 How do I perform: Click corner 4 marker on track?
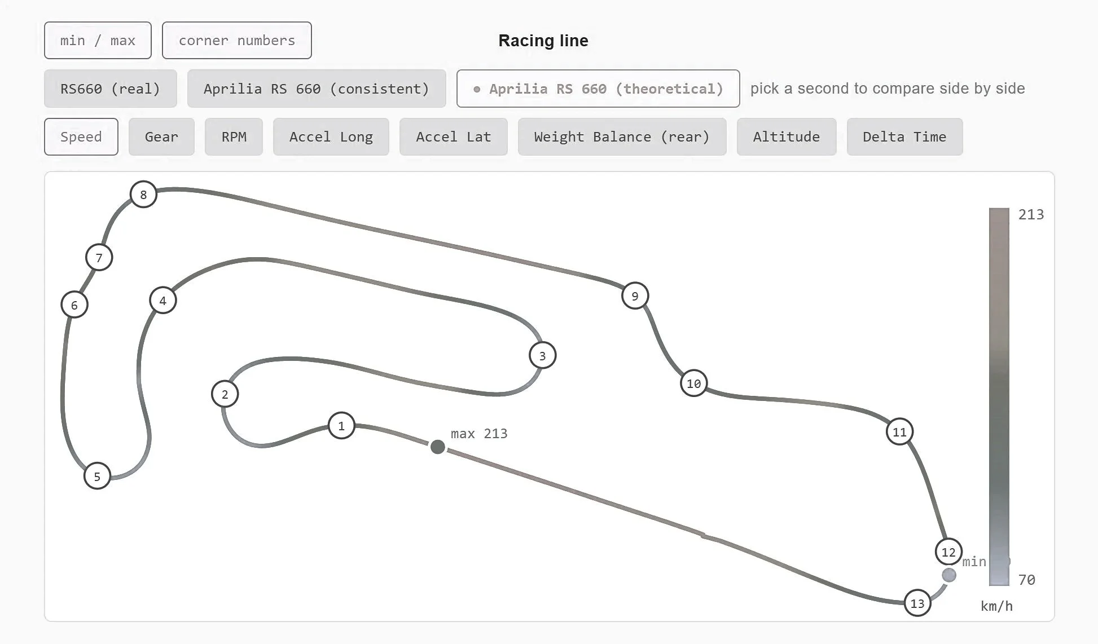tap(163, 301)
